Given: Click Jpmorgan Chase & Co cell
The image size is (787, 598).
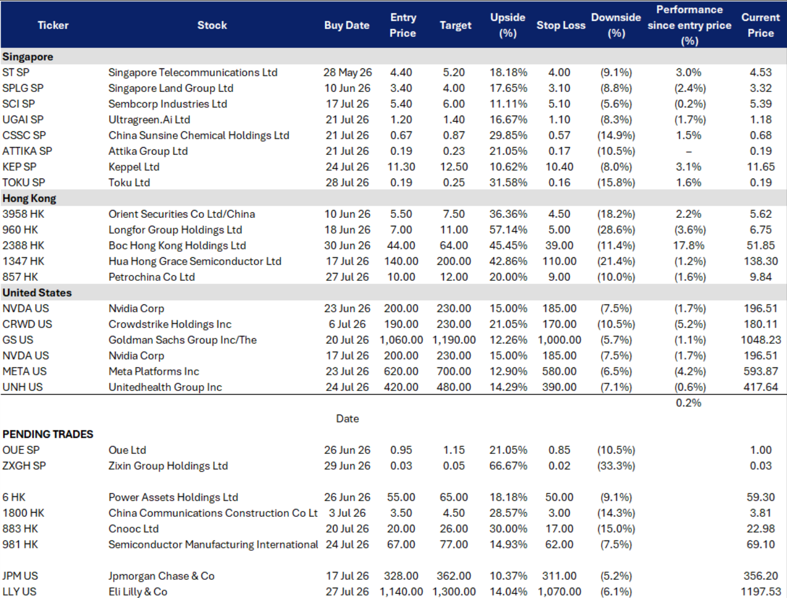Looking at the screenshot, I should point(161,576).
